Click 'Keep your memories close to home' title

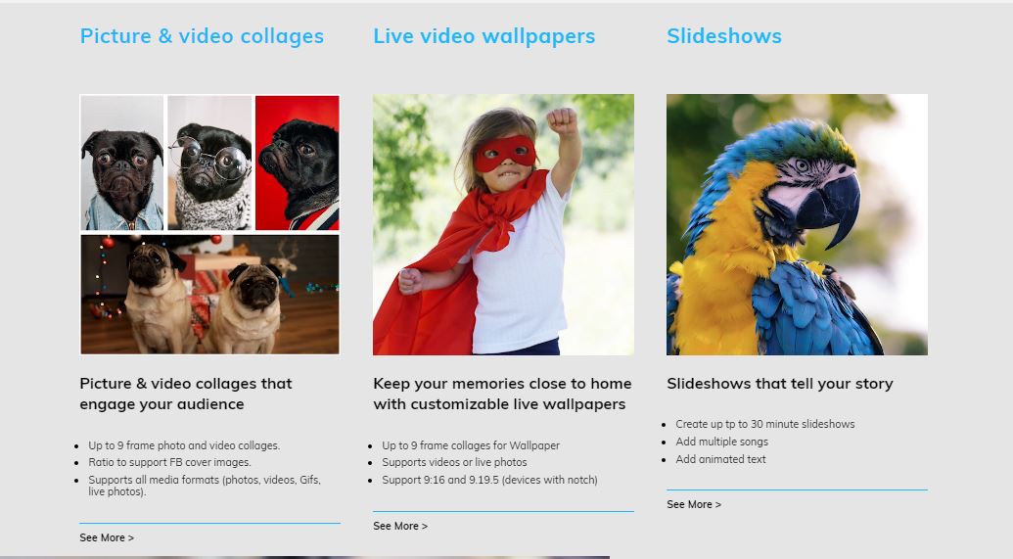(502, 394)
